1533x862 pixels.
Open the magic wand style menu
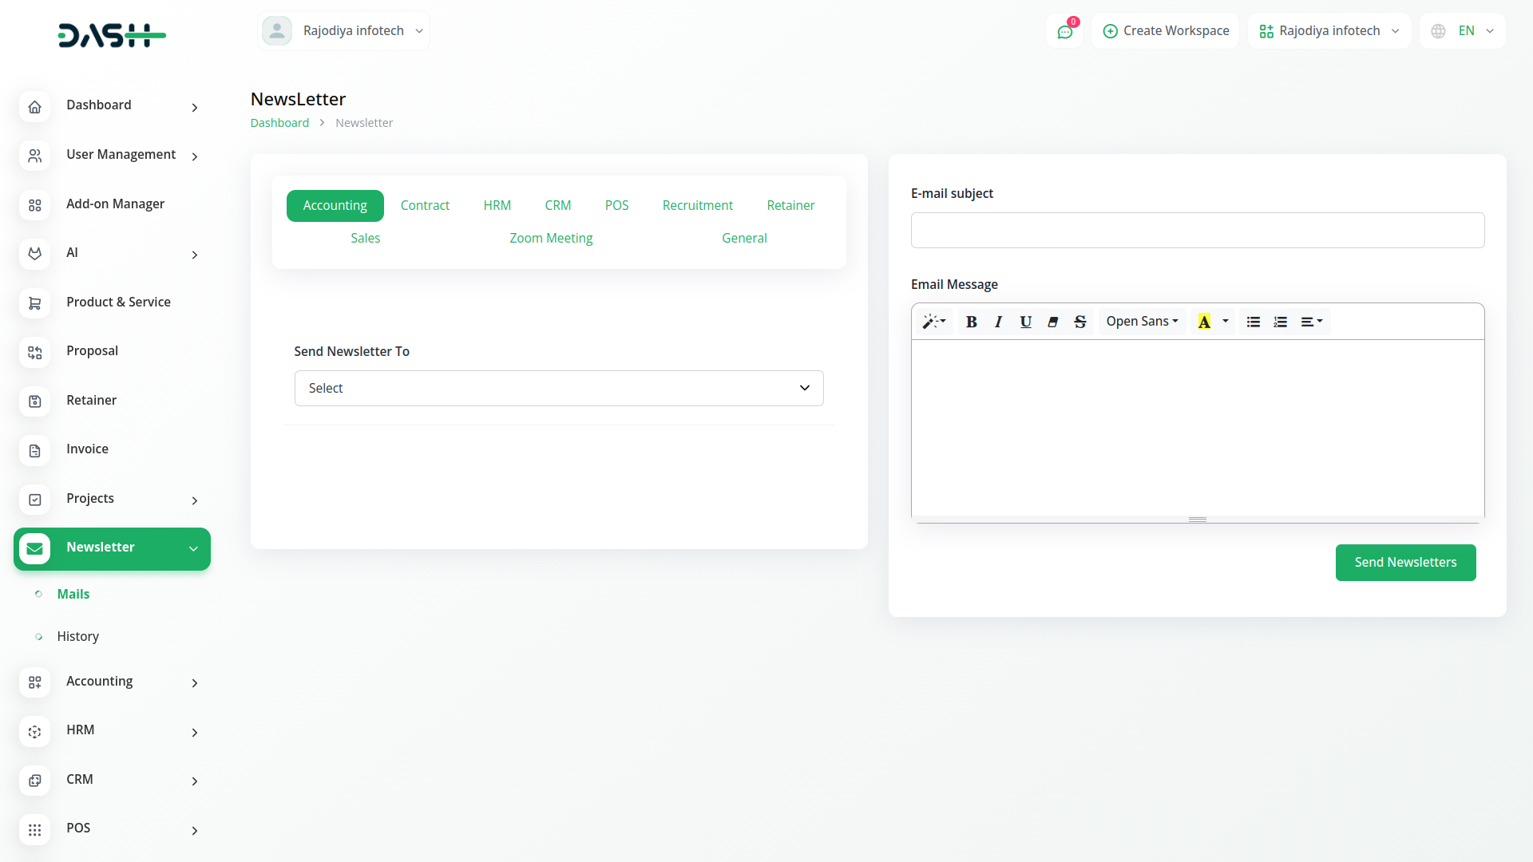[x=933, y=322]
